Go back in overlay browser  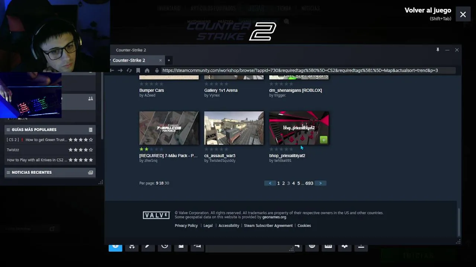112,70
